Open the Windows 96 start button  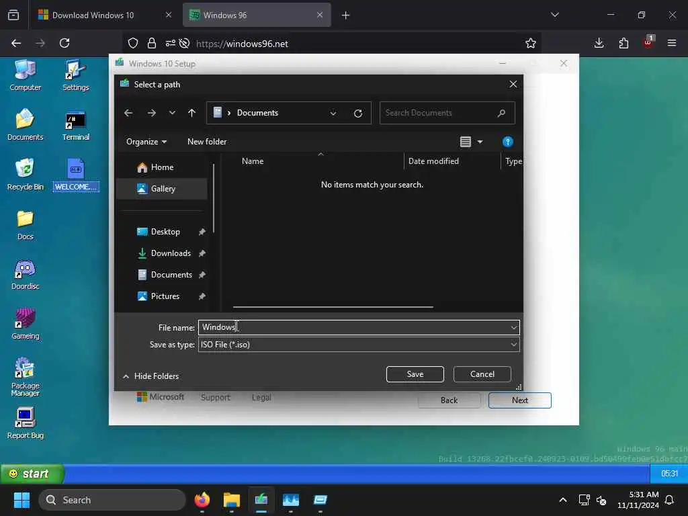[32, 474]
